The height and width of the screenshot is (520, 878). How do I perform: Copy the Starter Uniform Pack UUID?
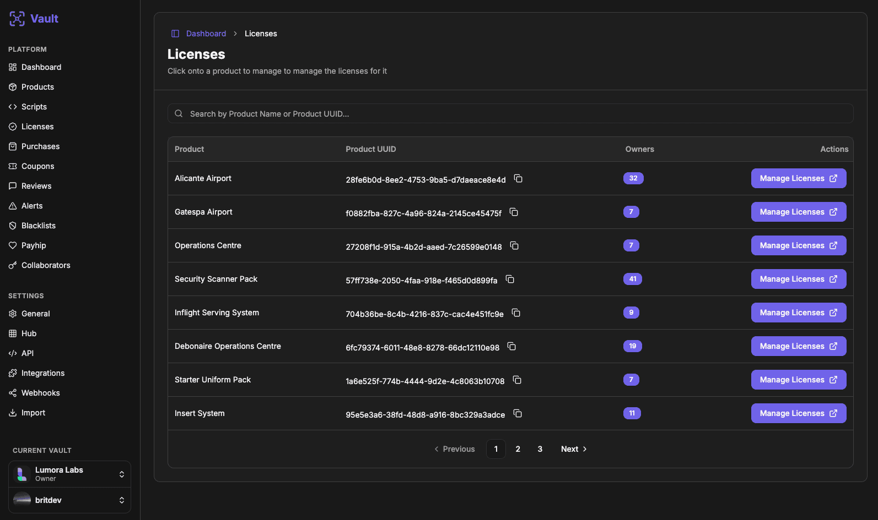pos(517,380)
